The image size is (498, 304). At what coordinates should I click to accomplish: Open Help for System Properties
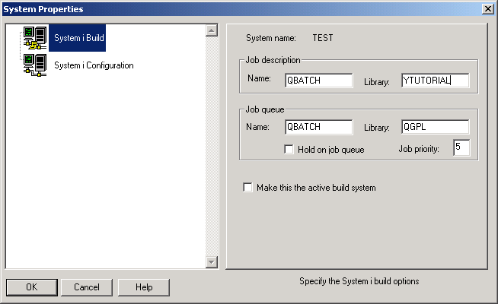point(144,287)
